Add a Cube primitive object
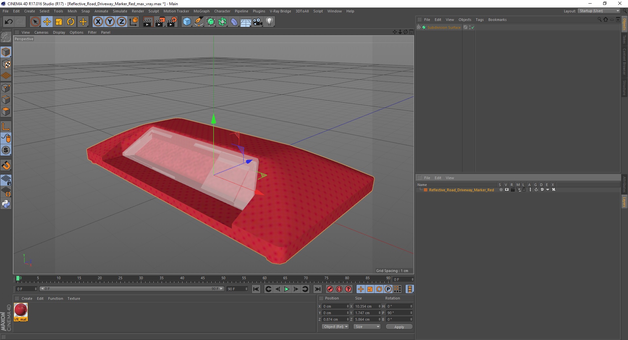This screenshot has width=628, height=340. pyautogui.click(x=187, y=22)
